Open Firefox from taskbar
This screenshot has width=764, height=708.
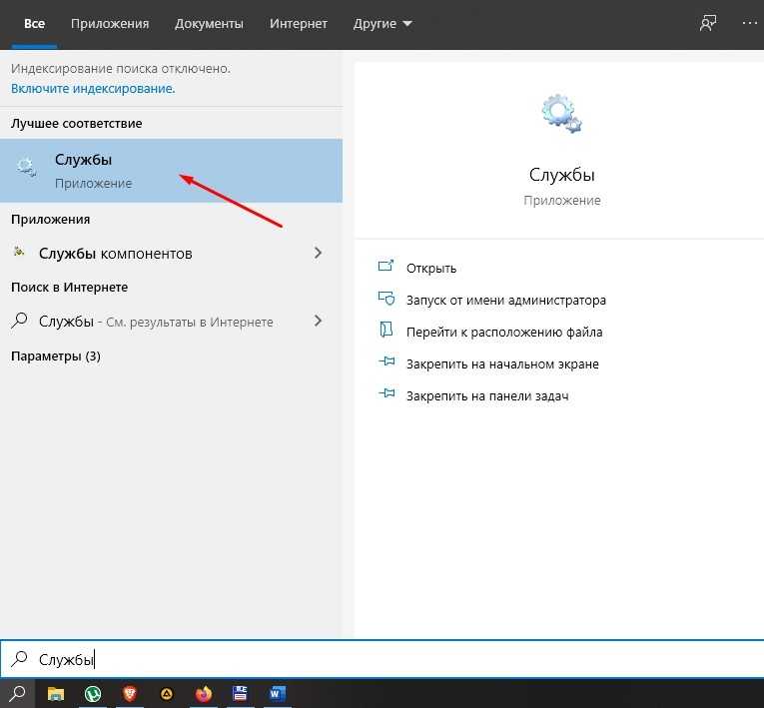coord(204,693)
